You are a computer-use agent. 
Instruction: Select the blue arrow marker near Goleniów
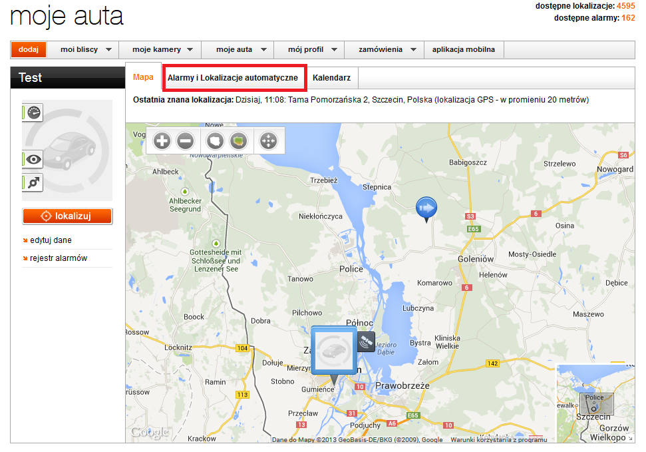pyautogui.click(x=426, y=208)
